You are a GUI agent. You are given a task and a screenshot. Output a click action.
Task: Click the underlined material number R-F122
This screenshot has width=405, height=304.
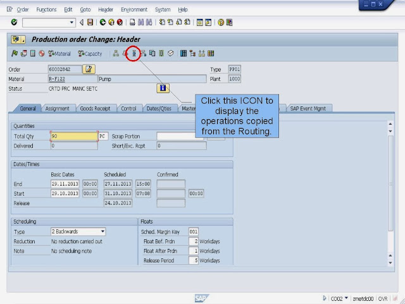pyautogui.click(x=57, y=79)
